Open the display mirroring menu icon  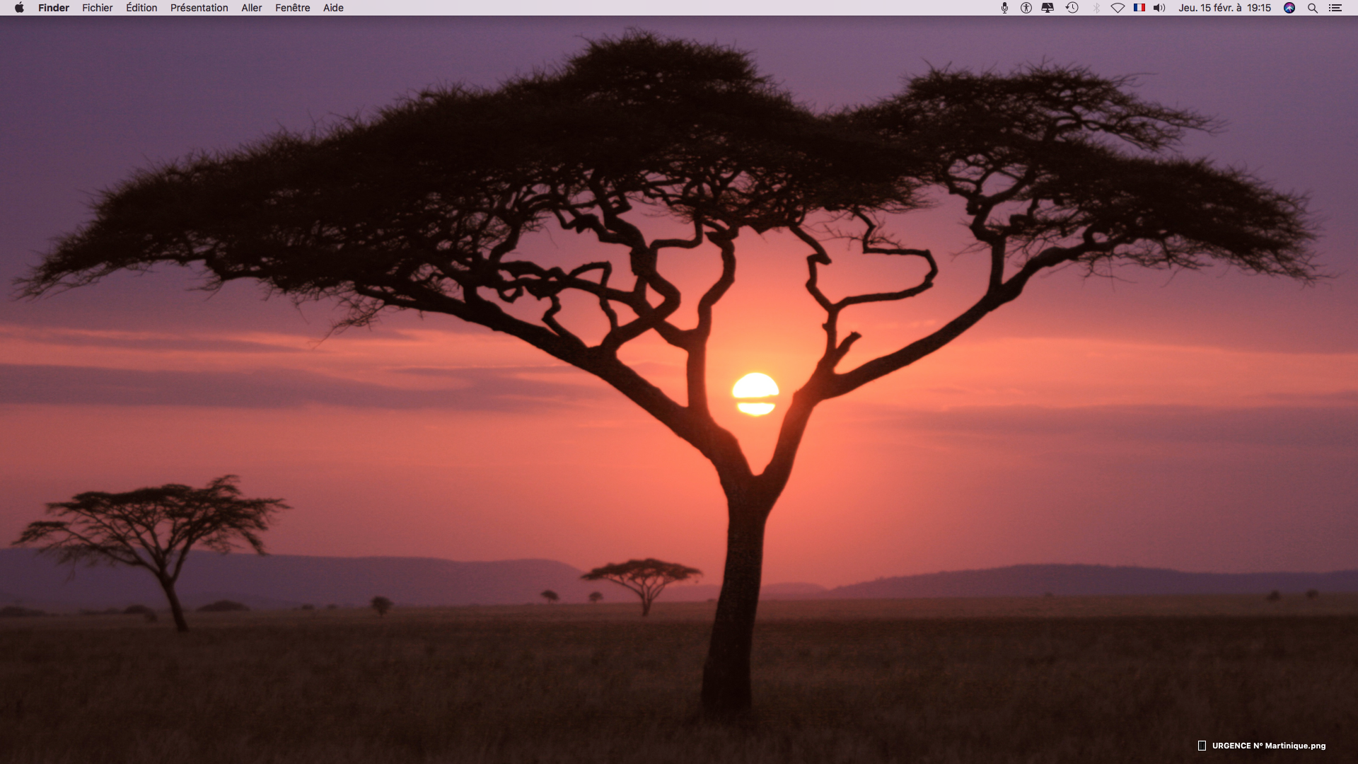pyautogui.click(x=1047, y=8)
